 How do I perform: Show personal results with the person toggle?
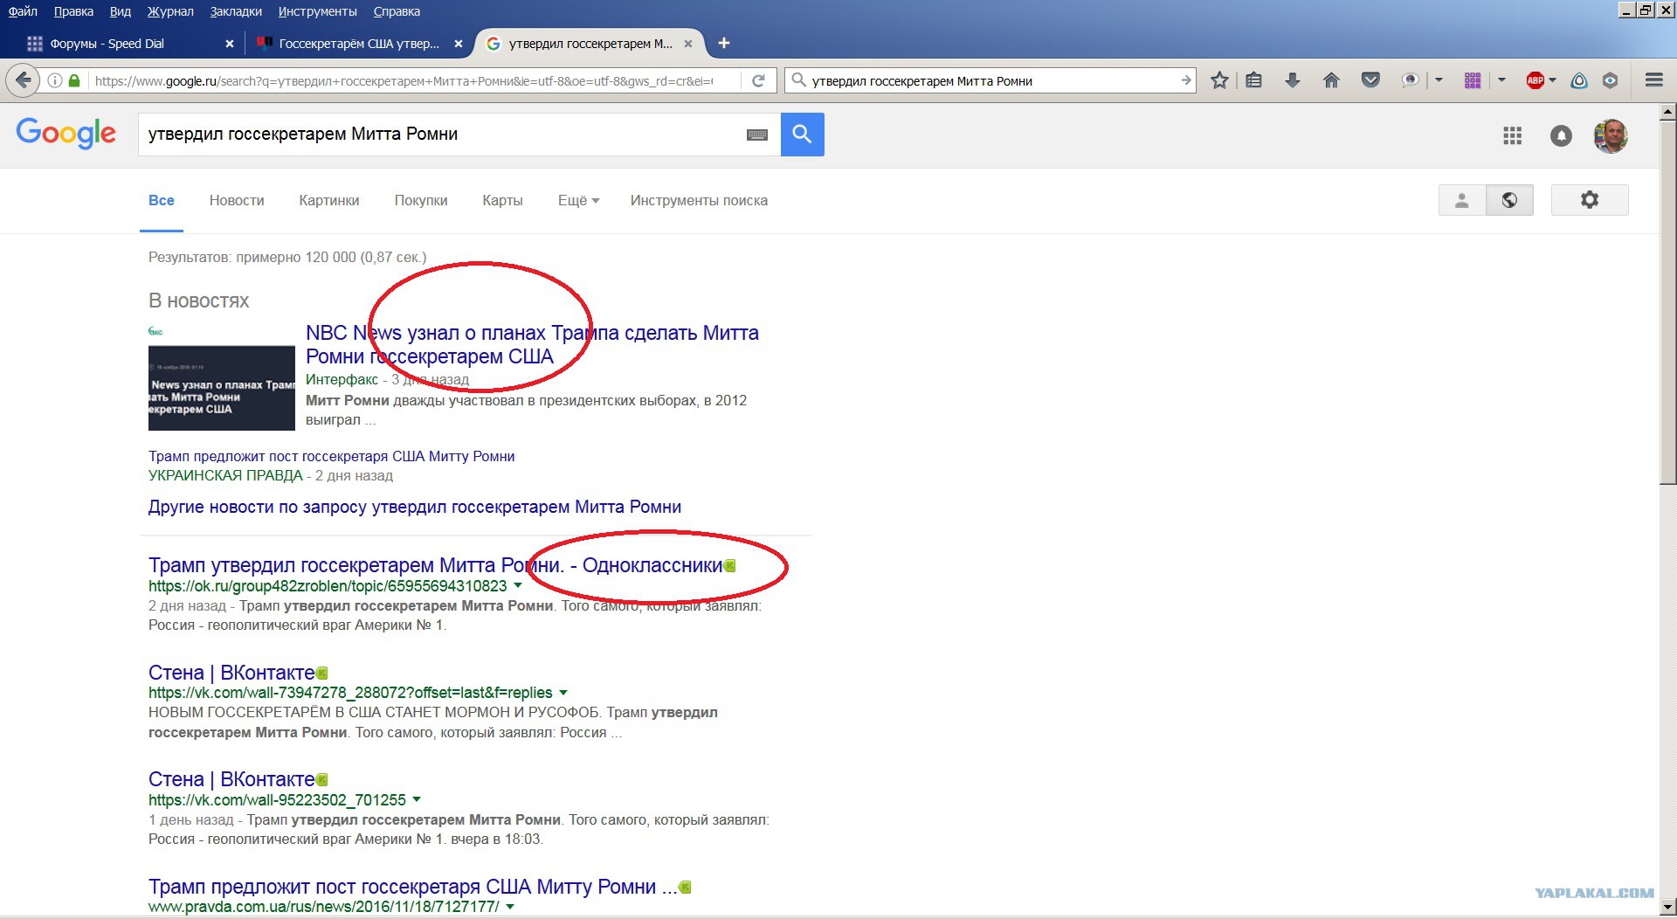tap(1461, 200)
